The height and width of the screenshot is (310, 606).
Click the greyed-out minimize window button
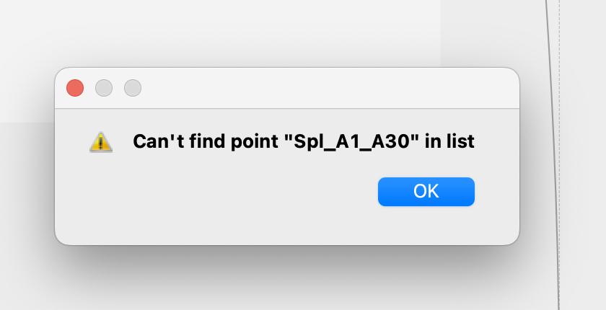(x=104, y=88)
